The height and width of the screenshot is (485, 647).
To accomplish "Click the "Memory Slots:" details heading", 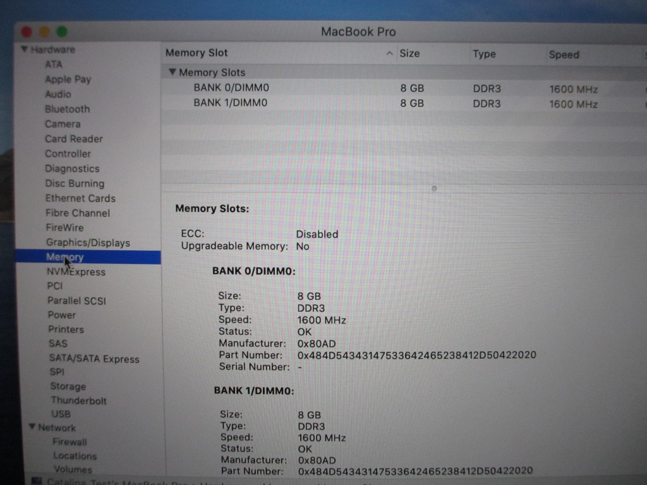I will tap(212, 208).
